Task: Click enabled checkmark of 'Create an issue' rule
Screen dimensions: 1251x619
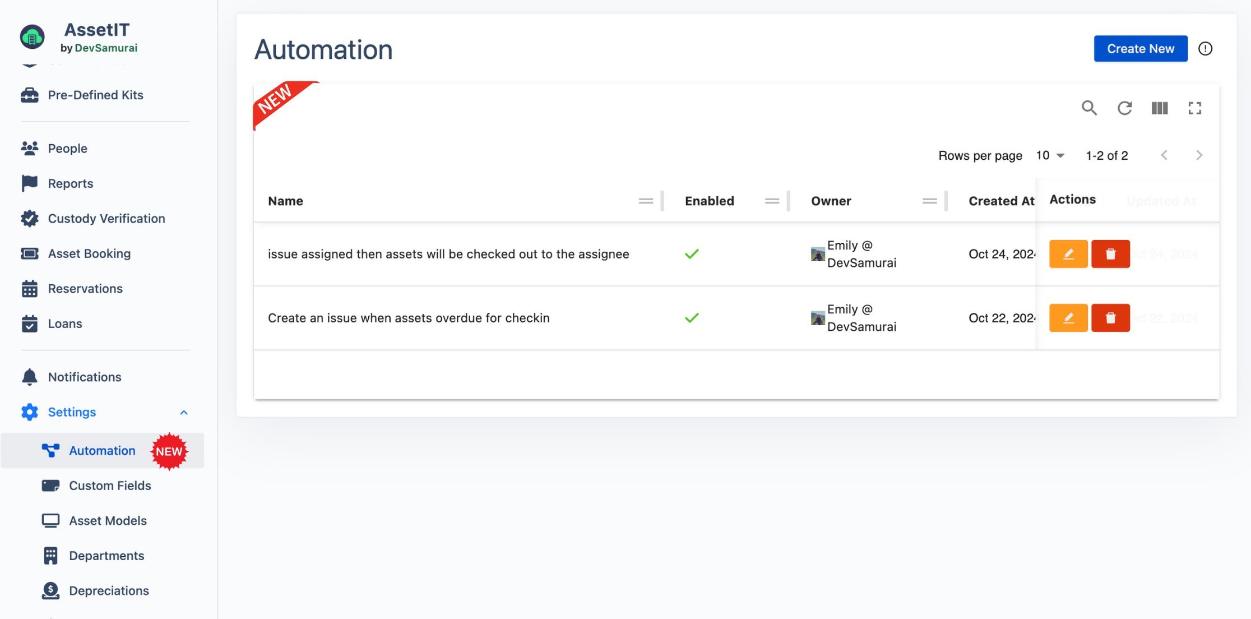Action: [692, 318]
